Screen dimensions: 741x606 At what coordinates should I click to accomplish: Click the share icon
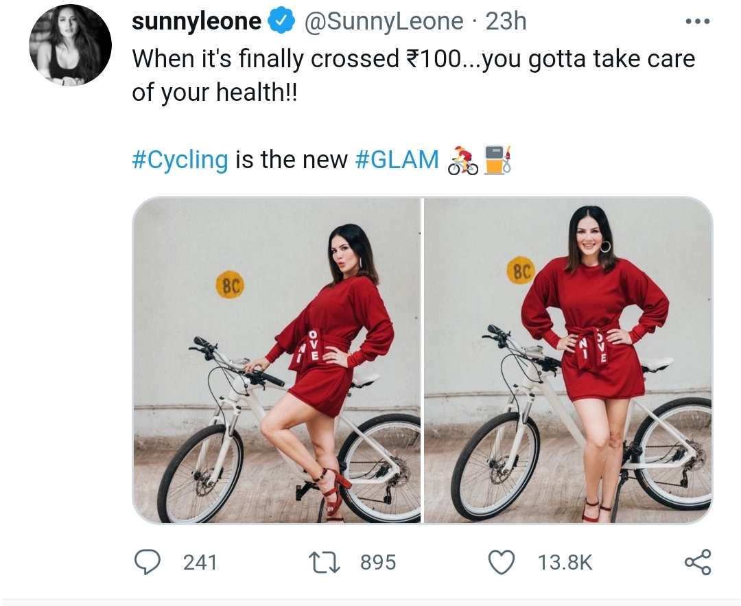coord(698,562)
